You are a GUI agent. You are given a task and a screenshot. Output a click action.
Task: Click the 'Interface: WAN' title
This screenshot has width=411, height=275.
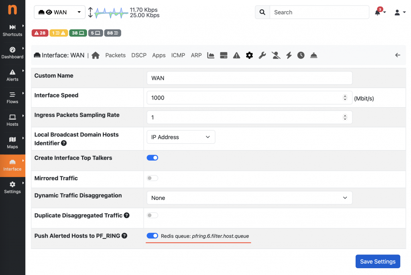(63, 55)
